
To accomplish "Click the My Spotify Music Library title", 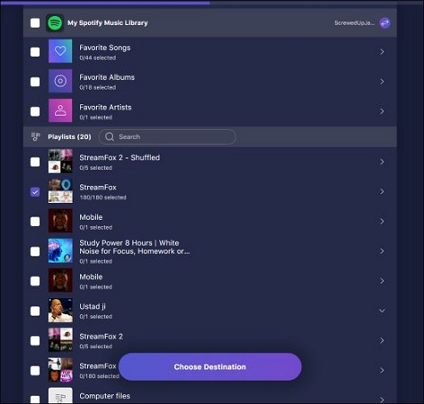I will (108, 22).
